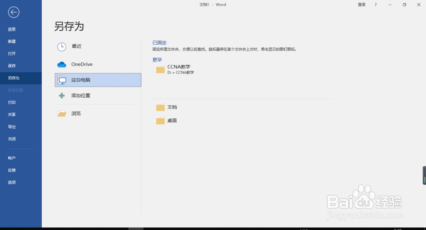Close the Word window
Viewport: 426px width, 230px height.
[x=419, y=5]
